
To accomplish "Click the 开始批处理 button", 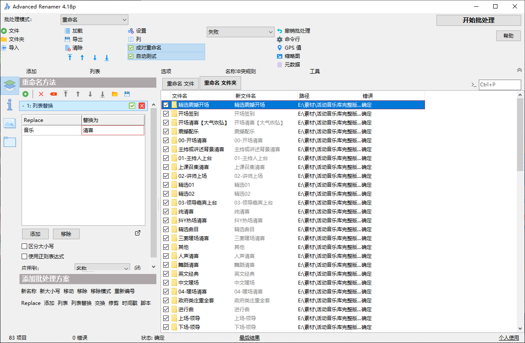I will (478, 20).
